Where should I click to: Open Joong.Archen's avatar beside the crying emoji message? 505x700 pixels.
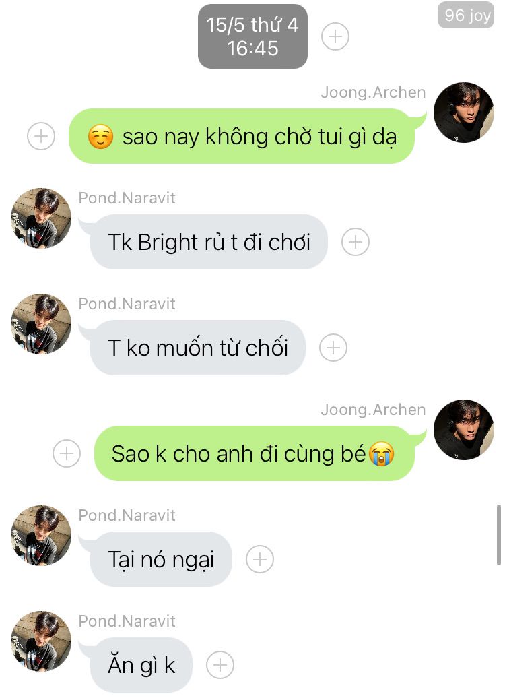point(464,430)
